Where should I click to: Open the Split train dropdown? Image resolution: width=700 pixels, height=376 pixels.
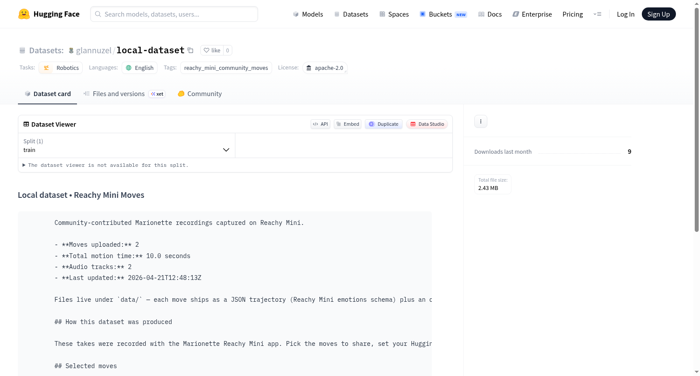(126, 145)
